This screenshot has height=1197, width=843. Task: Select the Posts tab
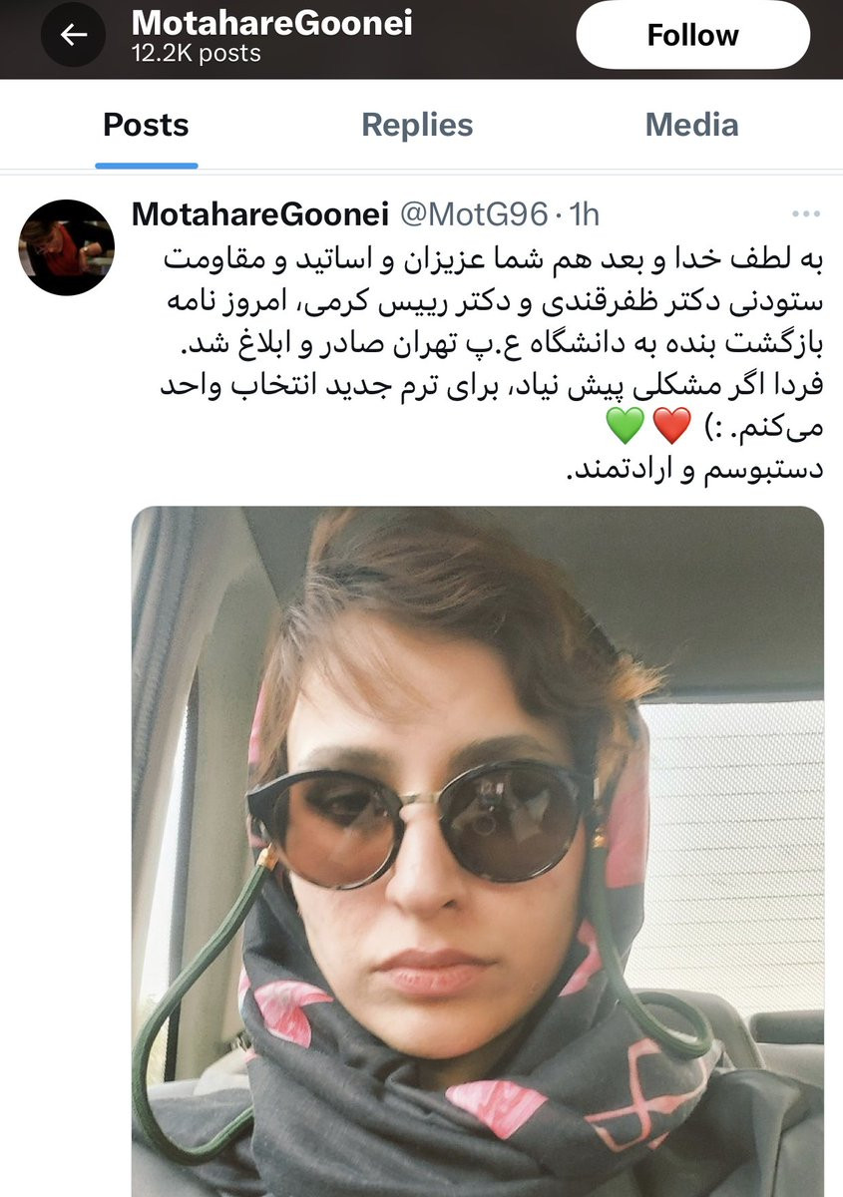point(146,125)
